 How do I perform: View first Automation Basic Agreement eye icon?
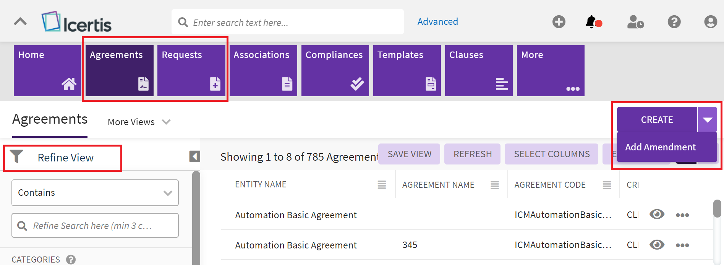pyautogui.click(x=657, y=214)
